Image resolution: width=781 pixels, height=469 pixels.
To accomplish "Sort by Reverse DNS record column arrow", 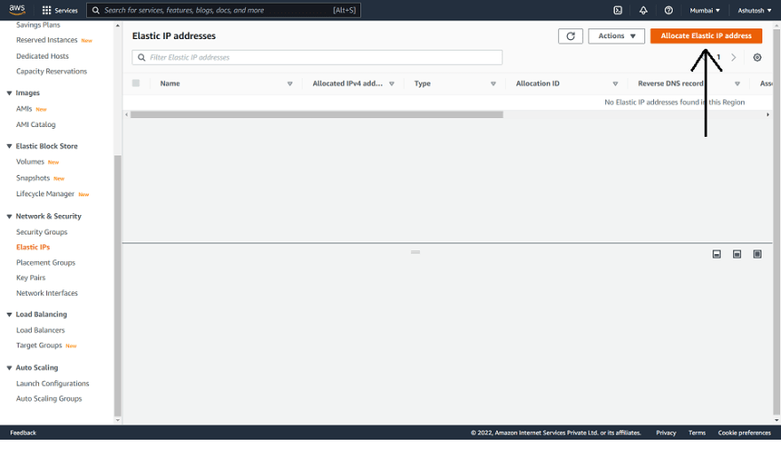I will [738, 83].
